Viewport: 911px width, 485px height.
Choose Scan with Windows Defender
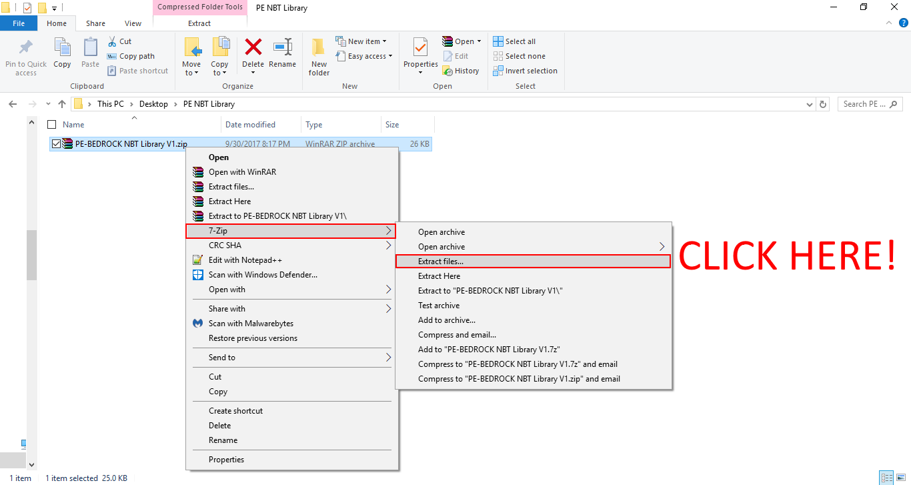[x=263, y=275]
